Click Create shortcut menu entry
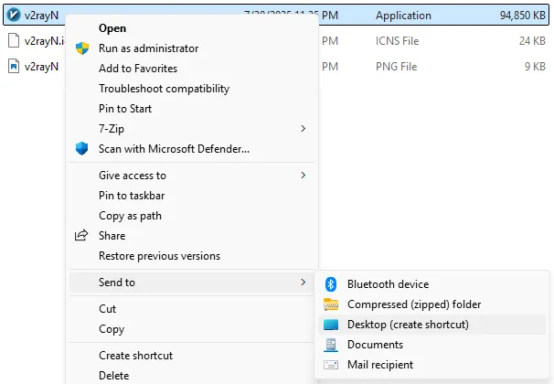This screenshot has height=384, width=554. 135,356
